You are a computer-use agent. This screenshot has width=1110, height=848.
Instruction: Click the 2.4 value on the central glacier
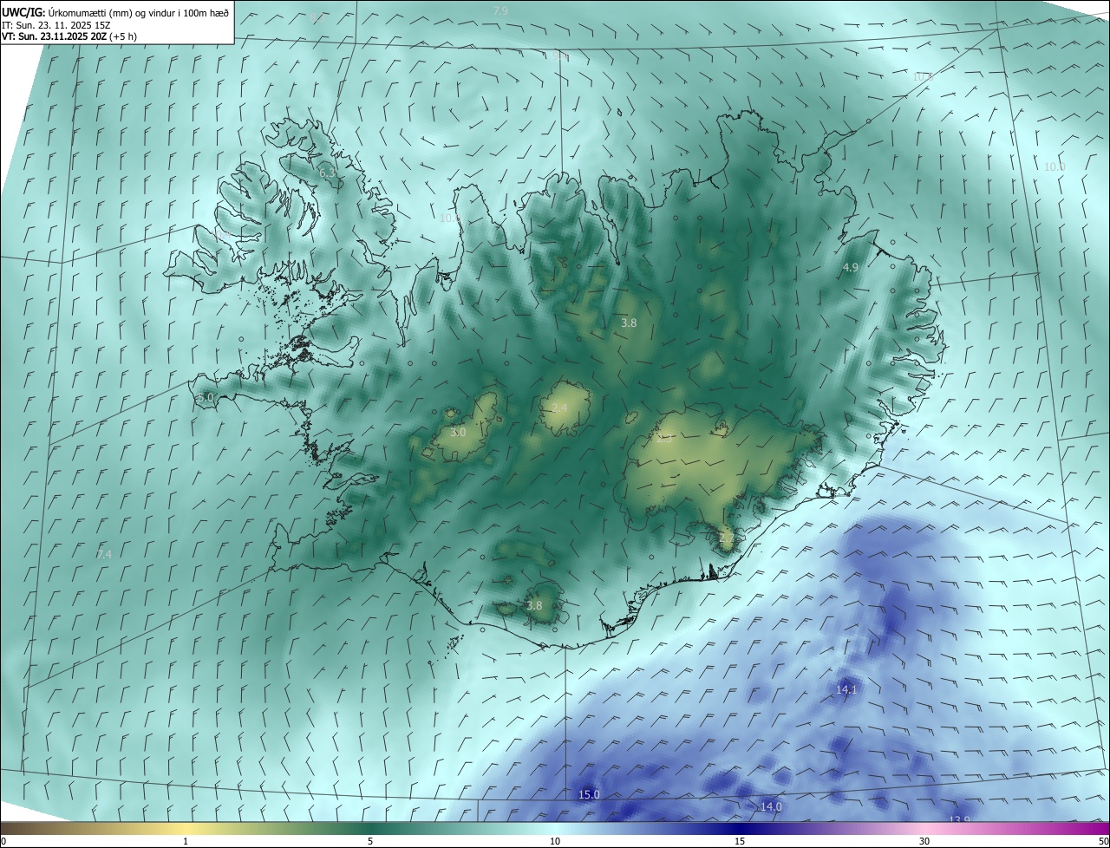click(x=559, y=408)
